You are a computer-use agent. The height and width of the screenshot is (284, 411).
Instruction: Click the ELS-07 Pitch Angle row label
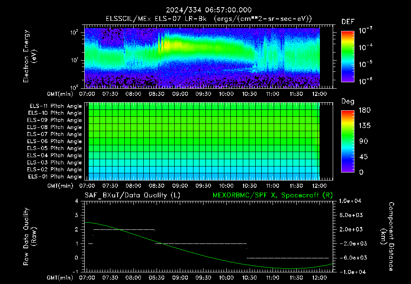55,134
